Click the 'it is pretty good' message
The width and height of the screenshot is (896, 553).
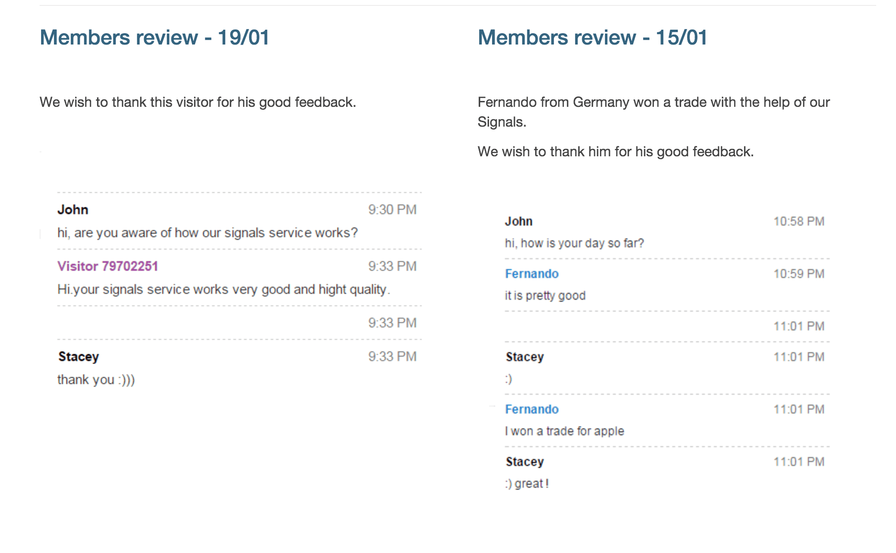[x=545, y=296]
